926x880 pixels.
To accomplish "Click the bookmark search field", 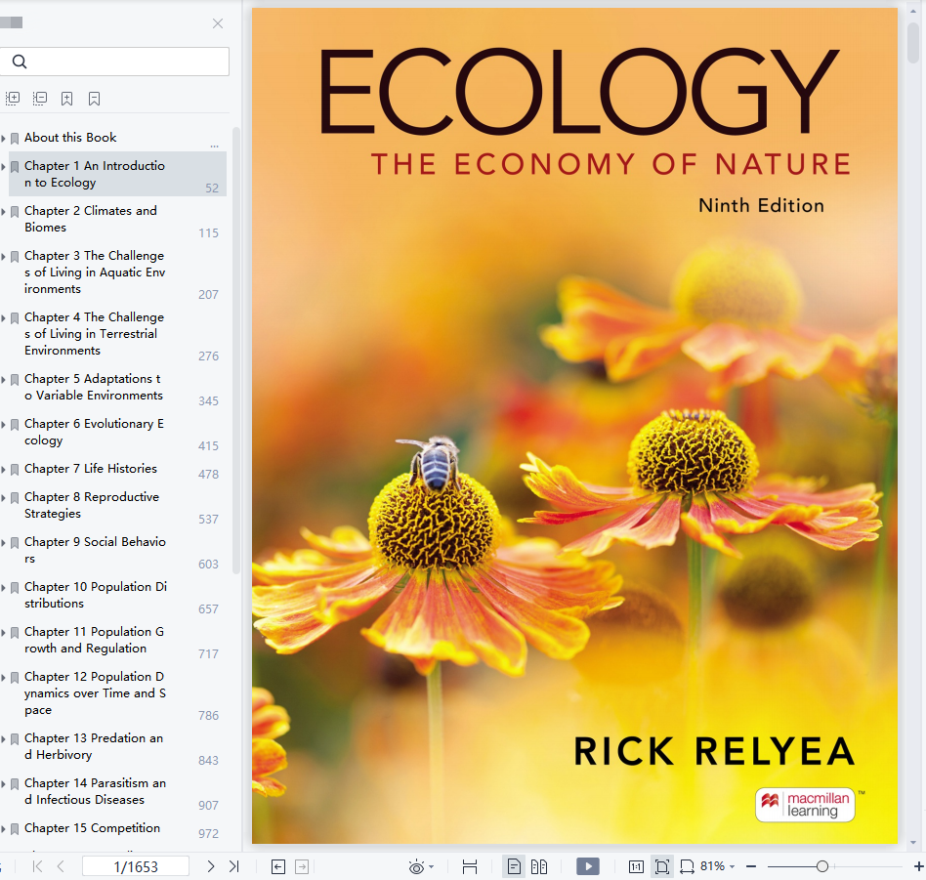I will tap(114, 62).
